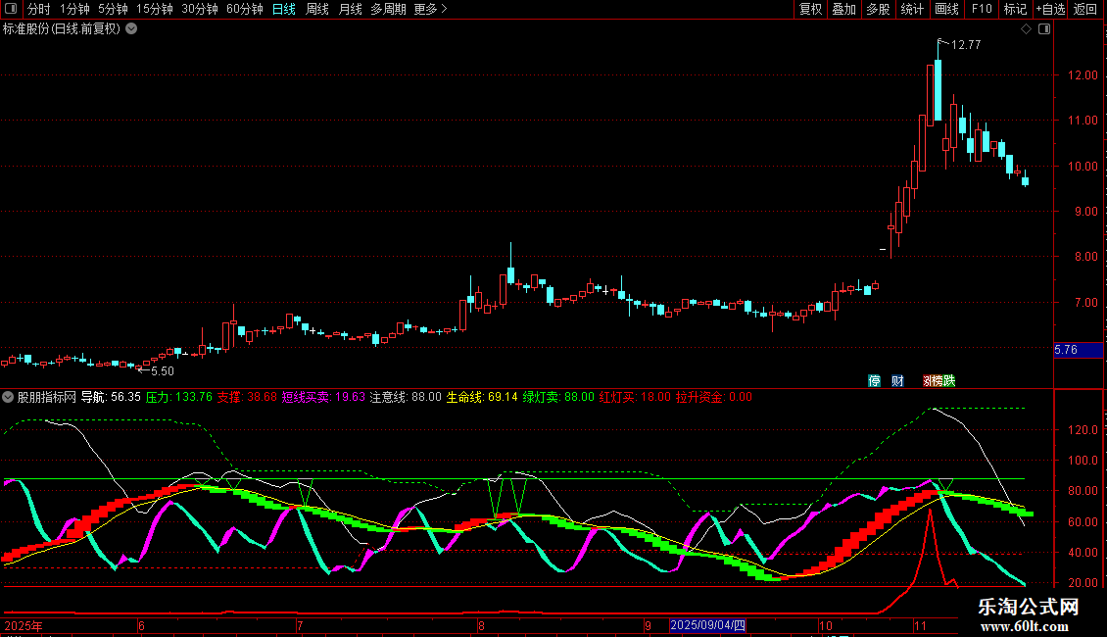Open the indicator panel circular dropdown
This screenshot has height=637, width=1107.
[8, 397]
